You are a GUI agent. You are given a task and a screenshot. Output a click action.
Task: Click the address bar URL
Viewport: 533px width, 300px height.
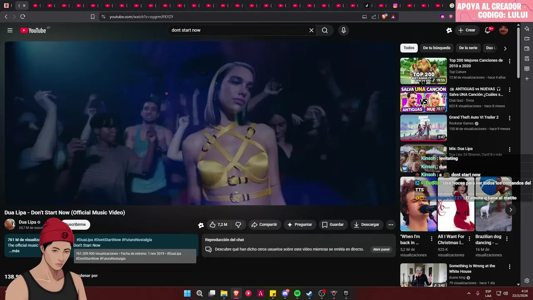point(141,17)
